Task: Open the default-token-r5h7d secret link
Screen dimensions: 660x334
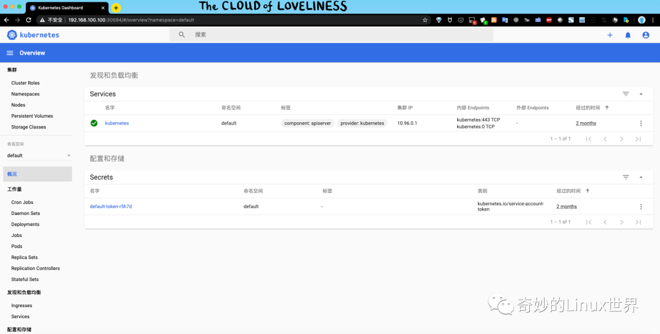Action: point(111,206)
